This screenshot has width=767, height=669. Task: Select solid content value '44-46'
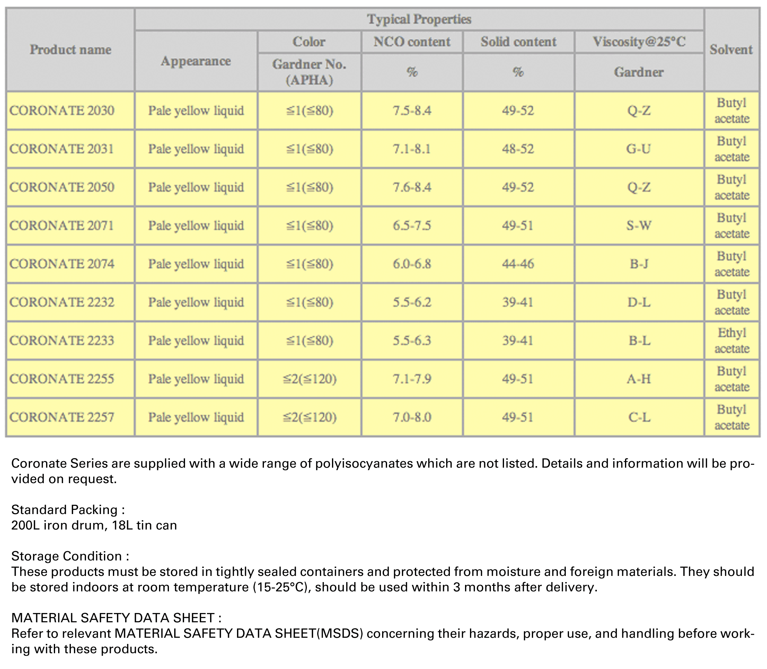518,264
